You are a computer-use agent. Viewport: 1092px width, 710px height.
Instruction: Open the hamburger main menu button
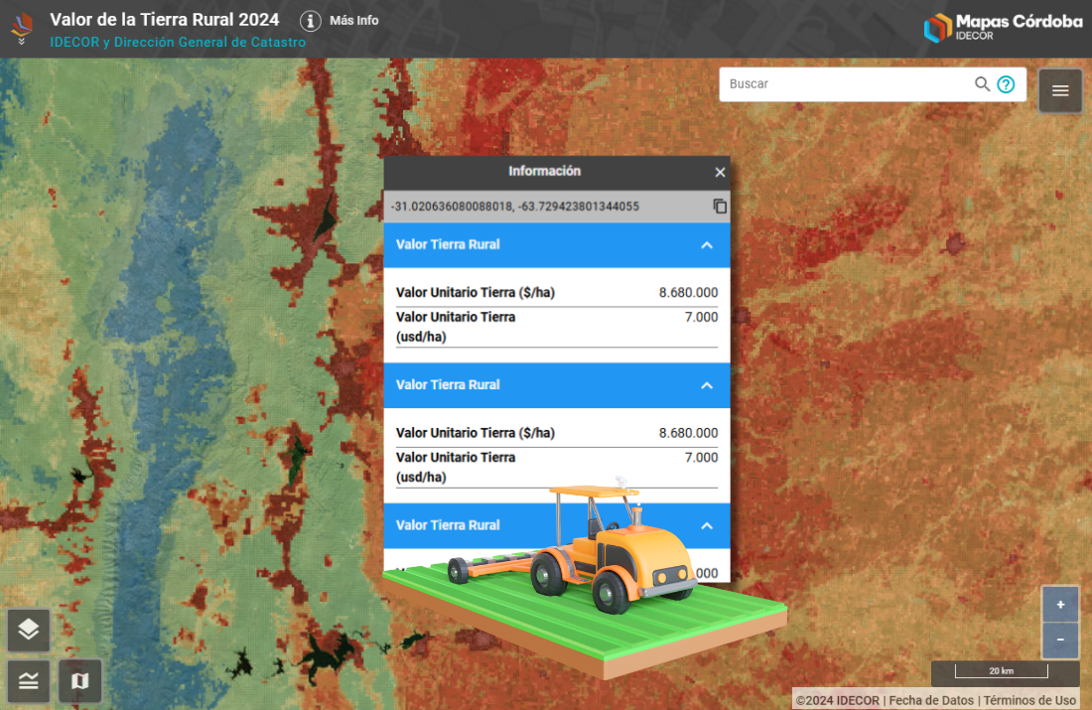click(1060, 90)
